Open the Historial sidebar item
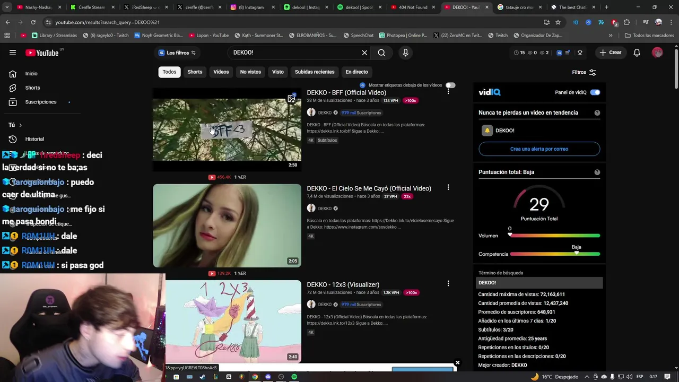679x382 pixels. click(34, 139)
